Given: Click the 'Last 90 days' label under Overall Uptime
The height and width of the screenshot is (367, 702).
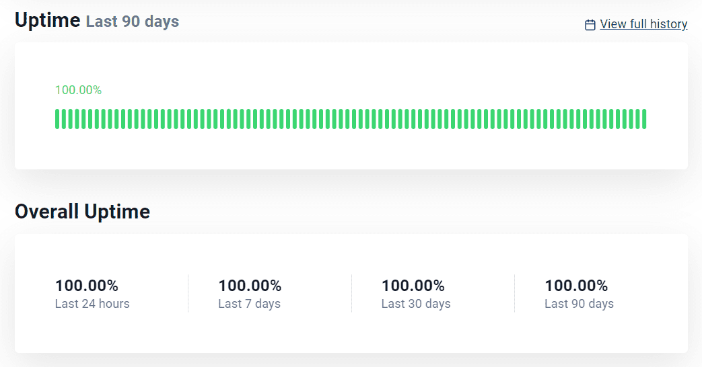Looking at the screenshot, I should tap(580, 304).
